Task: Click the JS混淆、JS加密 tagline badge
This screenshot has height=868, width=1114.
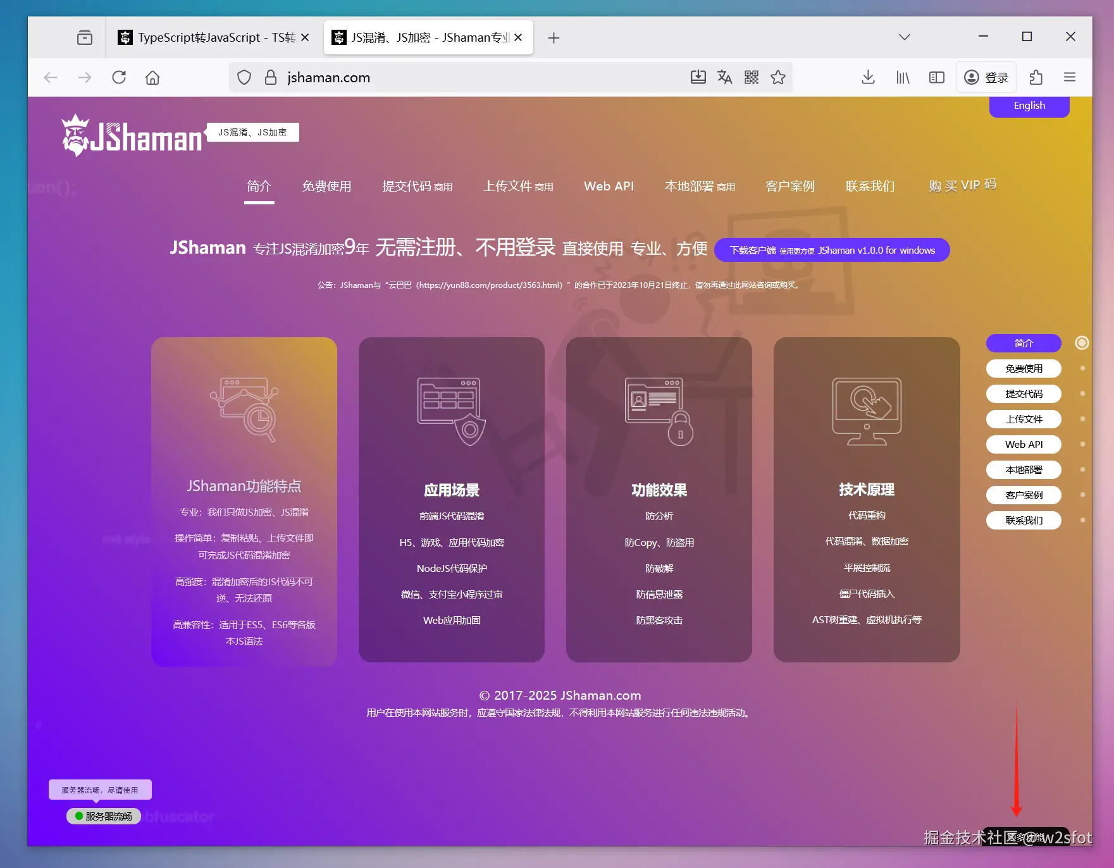Action: 252,132
